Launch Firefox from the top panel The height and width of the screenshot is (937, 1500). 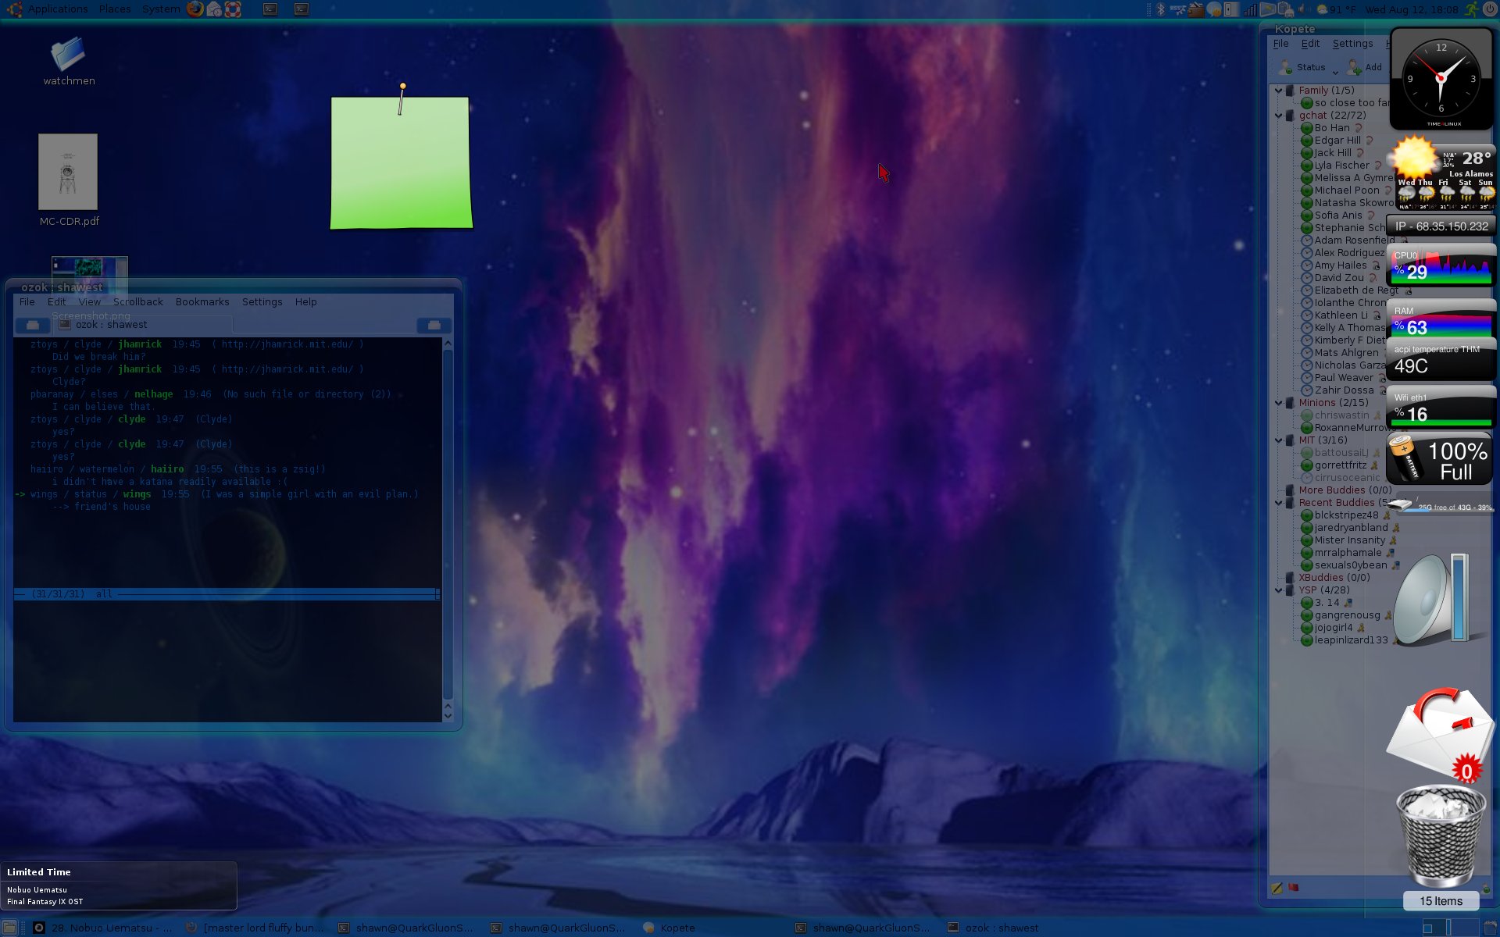tap(195, 9)
